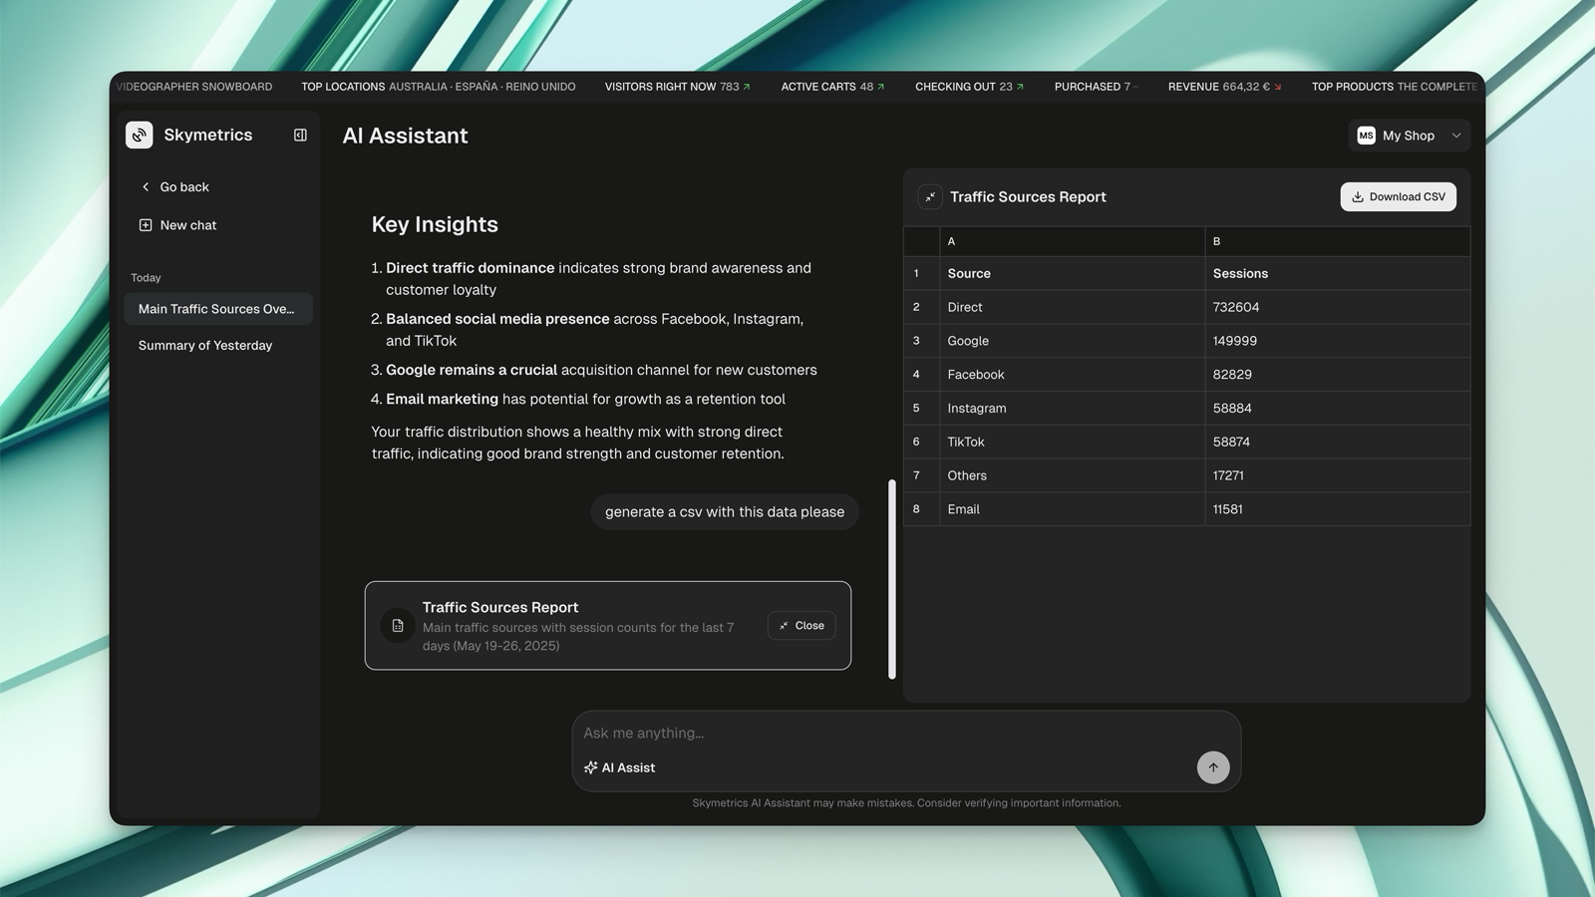This screenshot has width=1595, height=897.
Task: Click the Email cell
Action: click(1072, 509)
